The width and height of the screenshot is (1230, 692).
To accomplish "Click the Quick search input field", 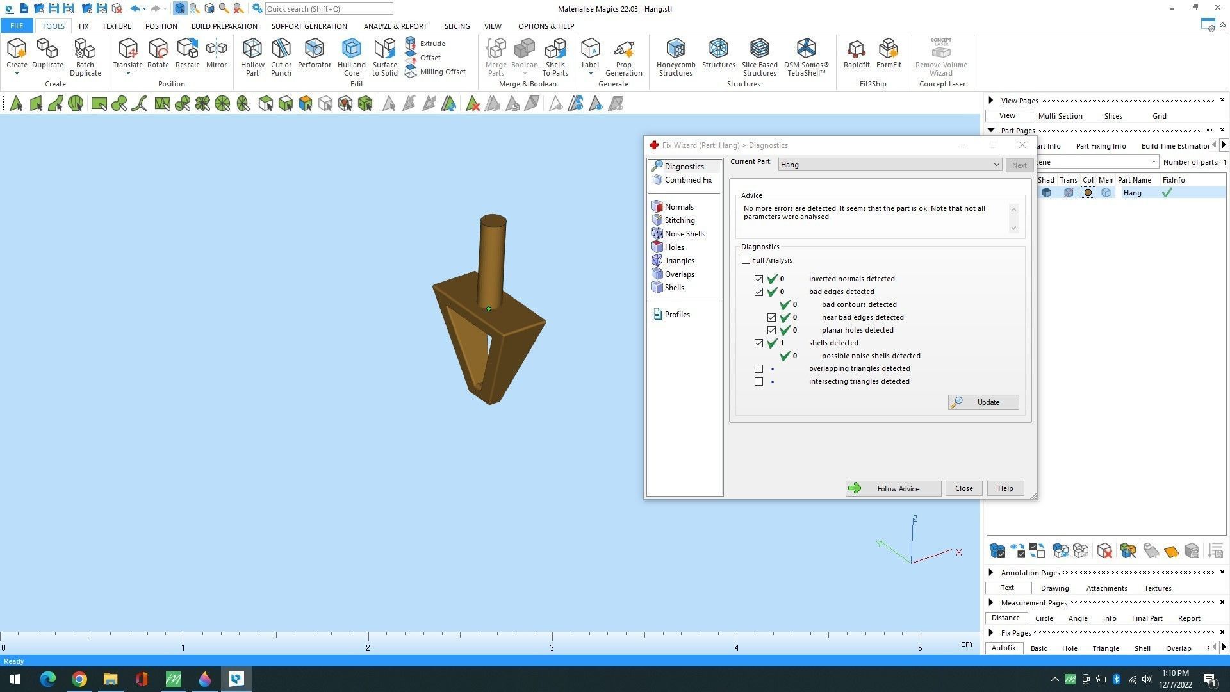I will (x=328, y=9).
